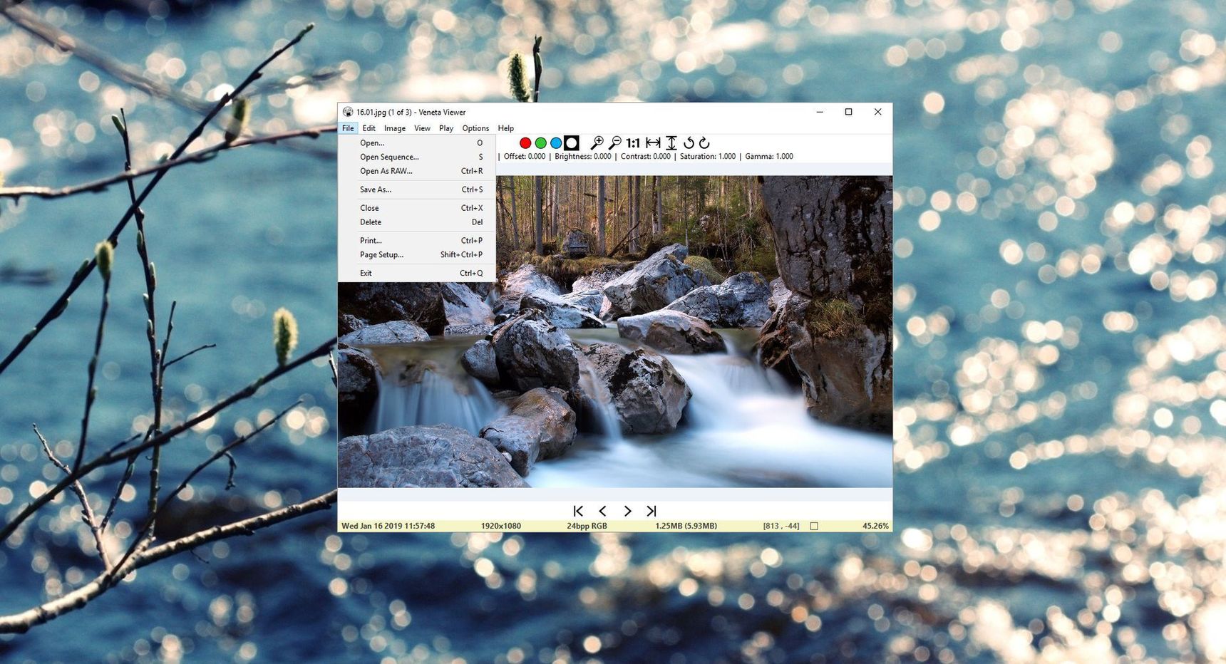
Task: Click the [813, -44] cursor coordinates
Action: [781, 526]
